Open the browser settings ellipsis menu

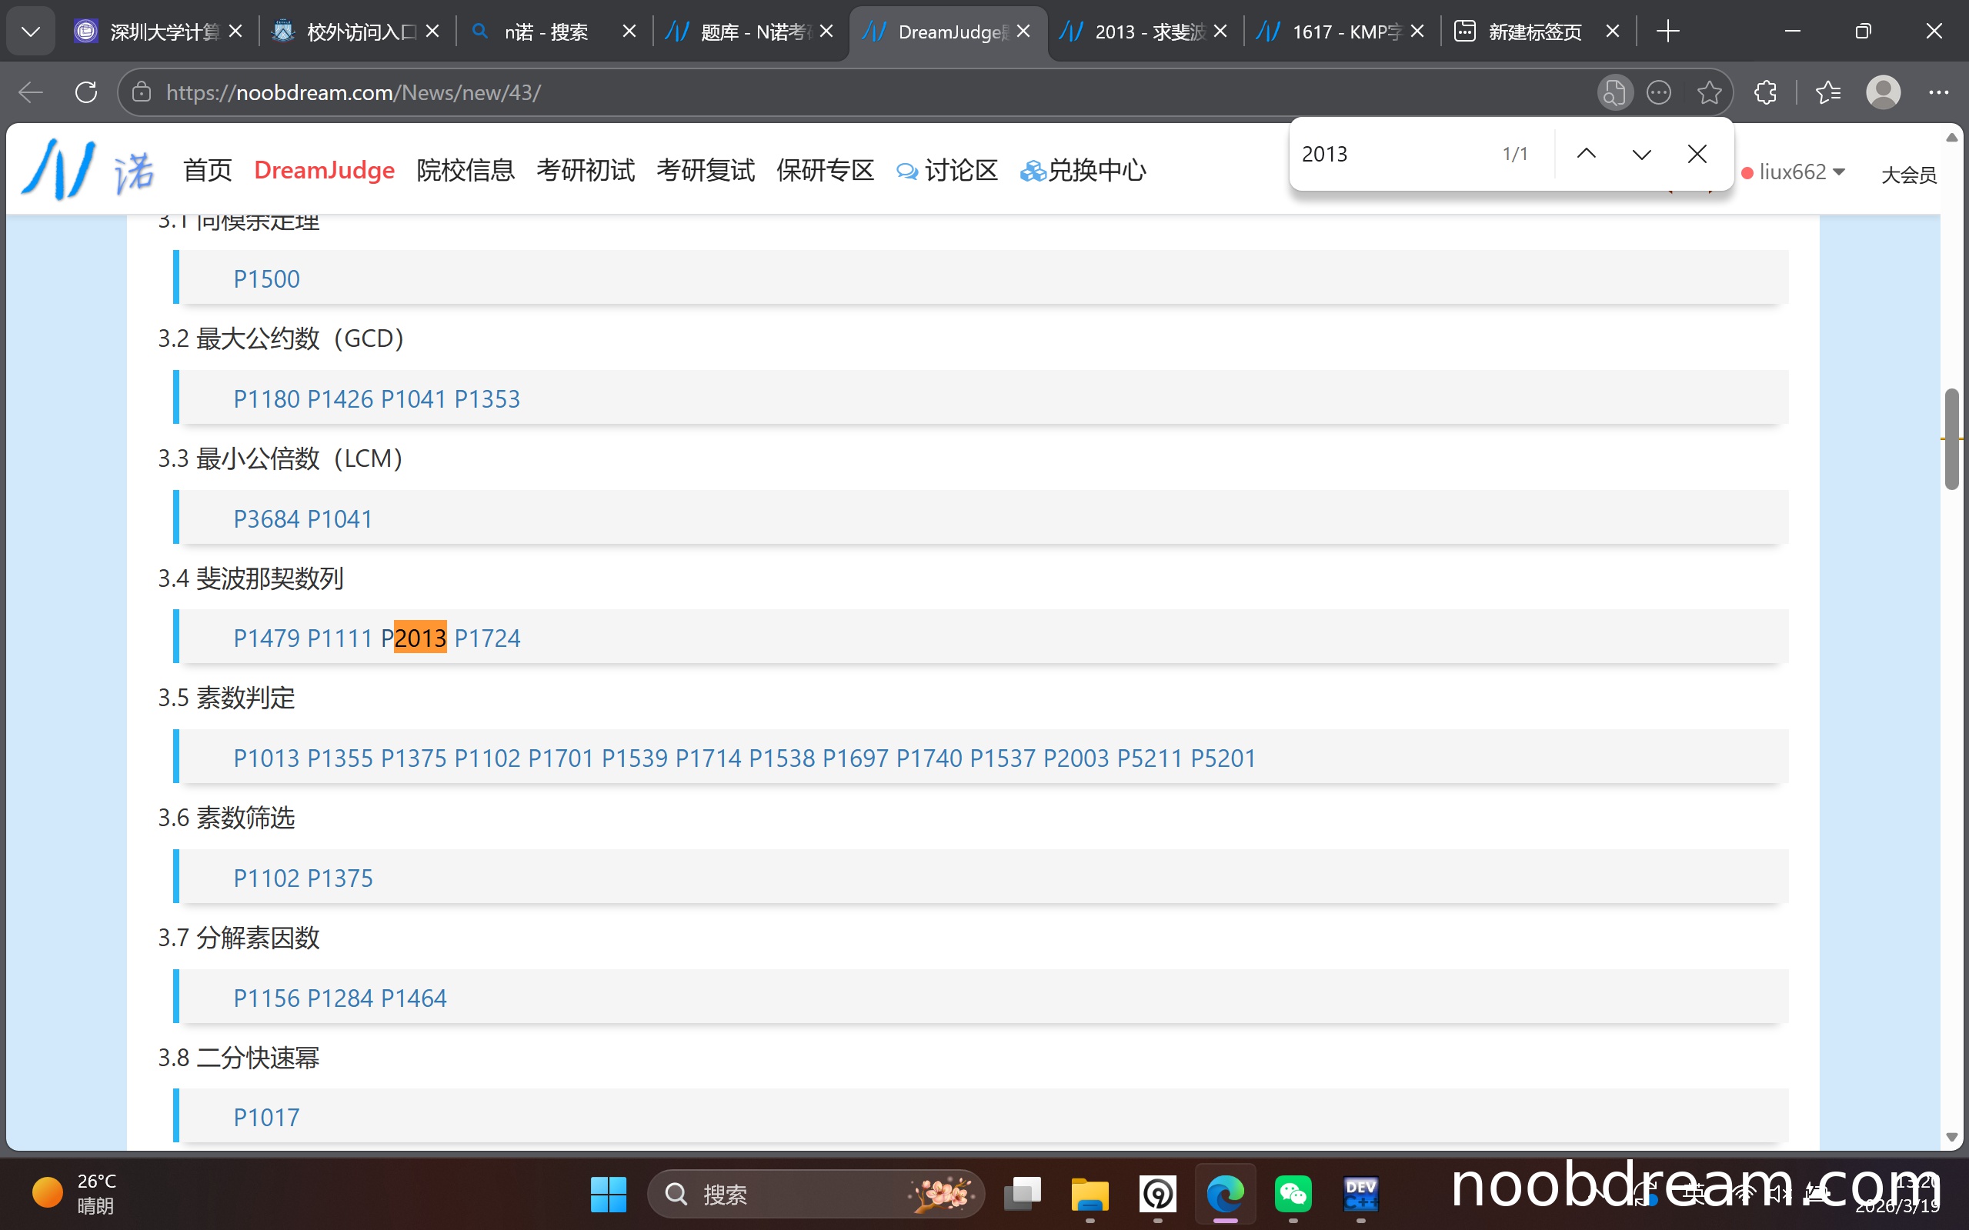[1938, 92]
